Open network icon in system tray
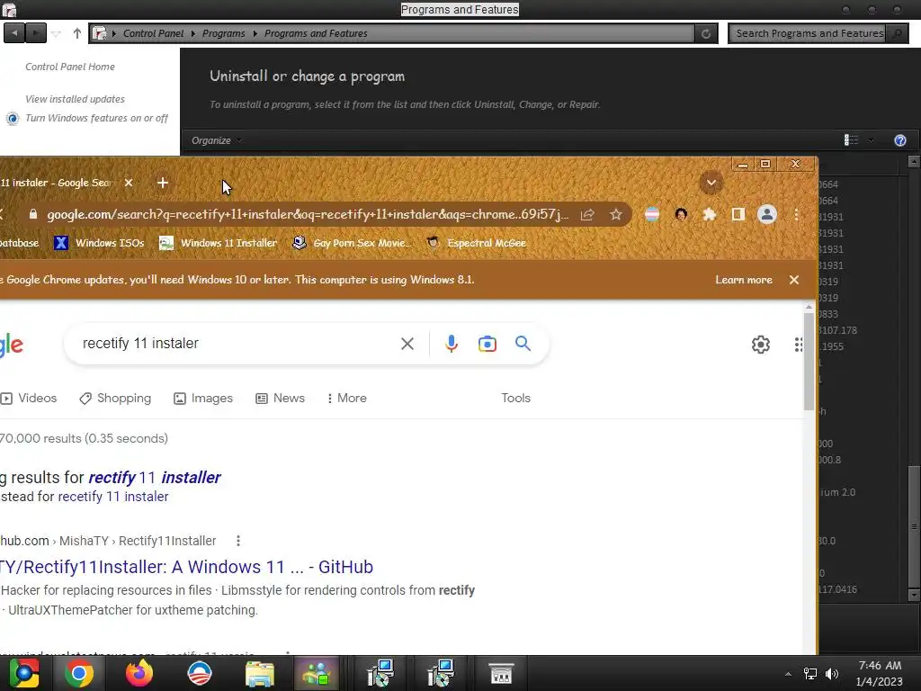Viewport: 921px width, 691px height. click(810, 674)
